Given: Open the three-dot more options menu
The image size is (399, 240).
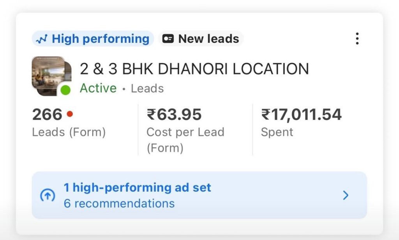Looking at the screenshot, I should click(357, 39).
